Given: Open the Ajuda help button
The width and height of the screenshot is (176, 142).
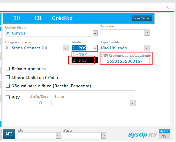Looking at the screenshot, I should [164, 131].
